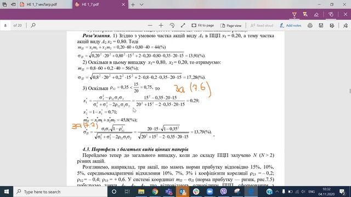
Task: Open File Explorer from the taskbar
Action: 141,192
